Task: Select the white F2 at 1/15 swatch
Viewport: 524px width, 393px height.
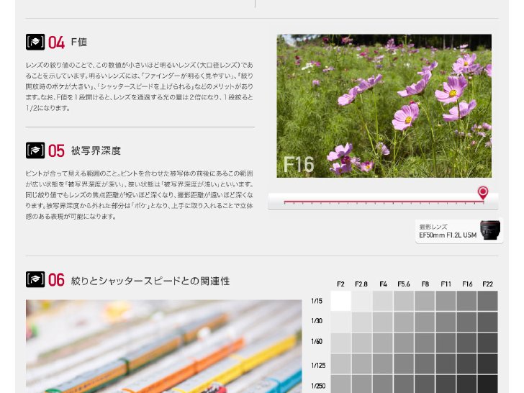Action: click(341, 301)
